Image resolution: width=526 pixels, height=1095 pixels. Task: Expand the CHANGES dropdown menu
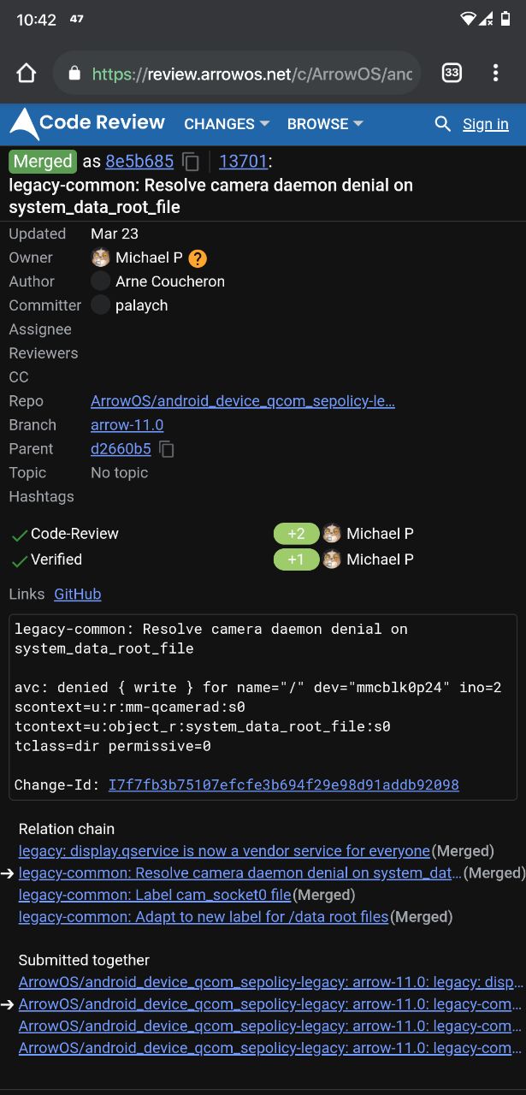227,124
